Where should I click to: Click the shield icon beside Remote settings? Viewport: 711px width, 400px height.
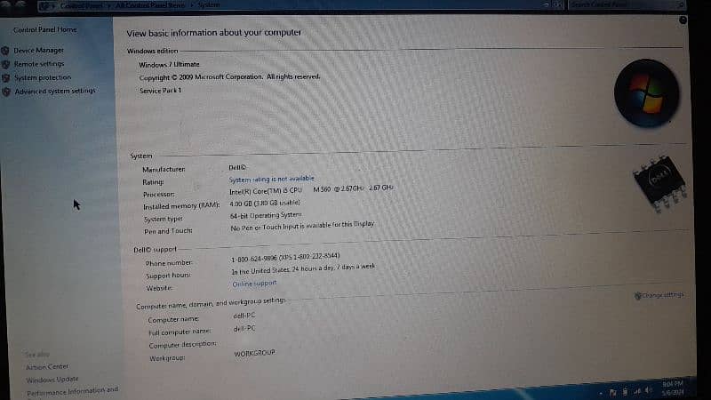[x=5, y=64]
